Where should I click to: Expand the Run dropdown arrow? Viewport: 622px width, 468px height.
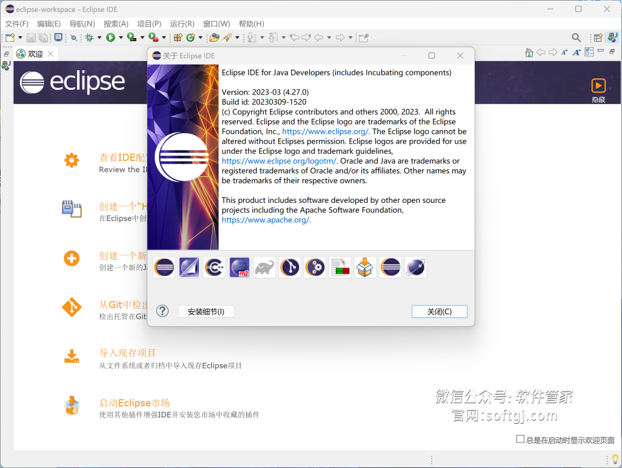(x=121, y=38)
